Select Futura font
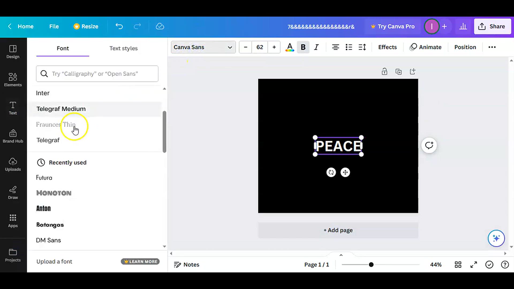 pyautogui.click(x=95, y=178)
